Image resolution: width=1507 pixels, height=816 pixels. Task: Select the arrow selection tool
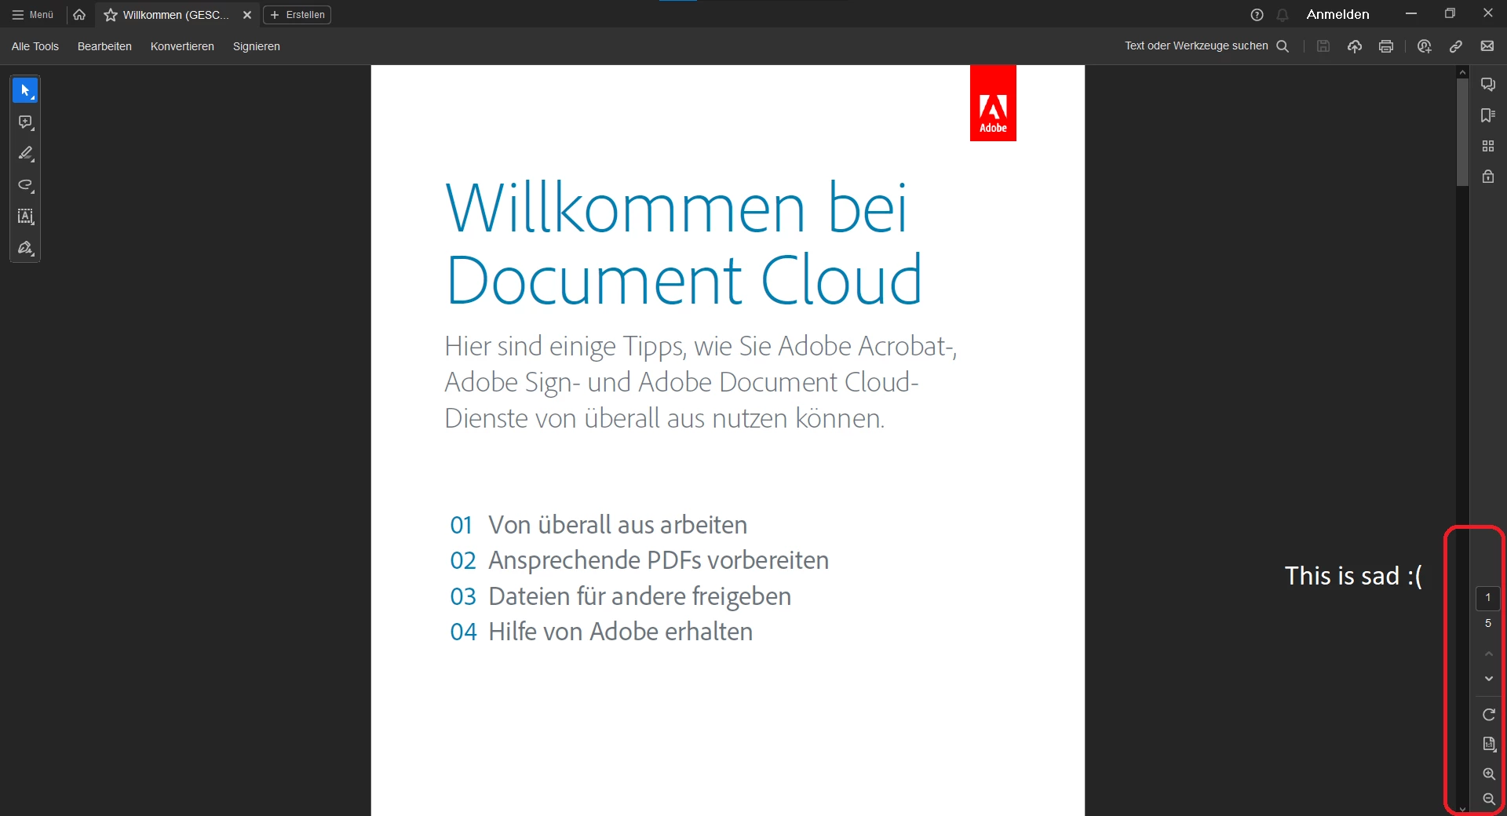coord(25,91)
